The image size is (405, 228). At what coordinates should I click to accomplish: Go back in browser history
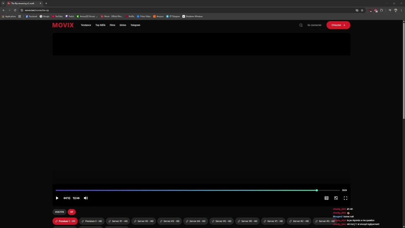[3, 10]
